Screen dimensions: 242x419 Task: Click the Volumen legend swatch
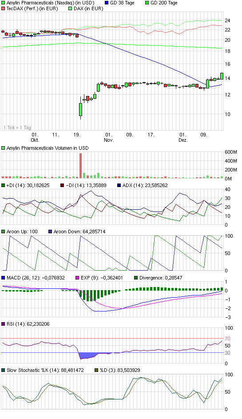coord(3,148)
